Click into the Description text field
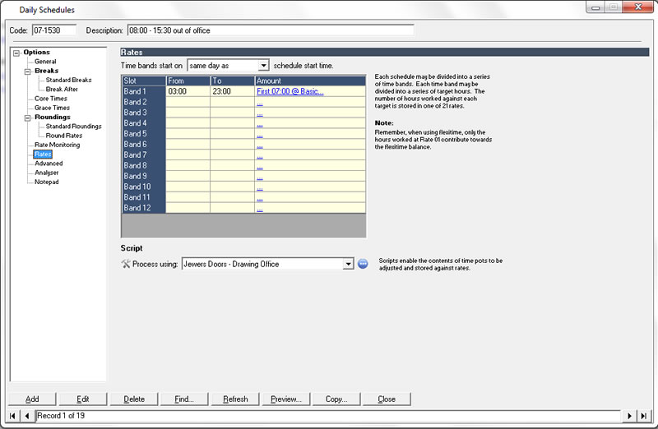This screenshot has height=429, width=658. [x=270, y=30]
